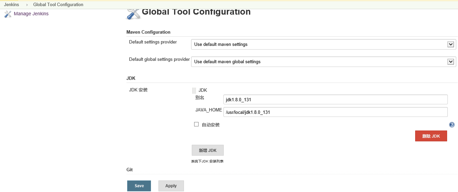Select the Global Tool Configuration breadcrumb
This screenshot has width=458, height=192.
click(58, 5)
